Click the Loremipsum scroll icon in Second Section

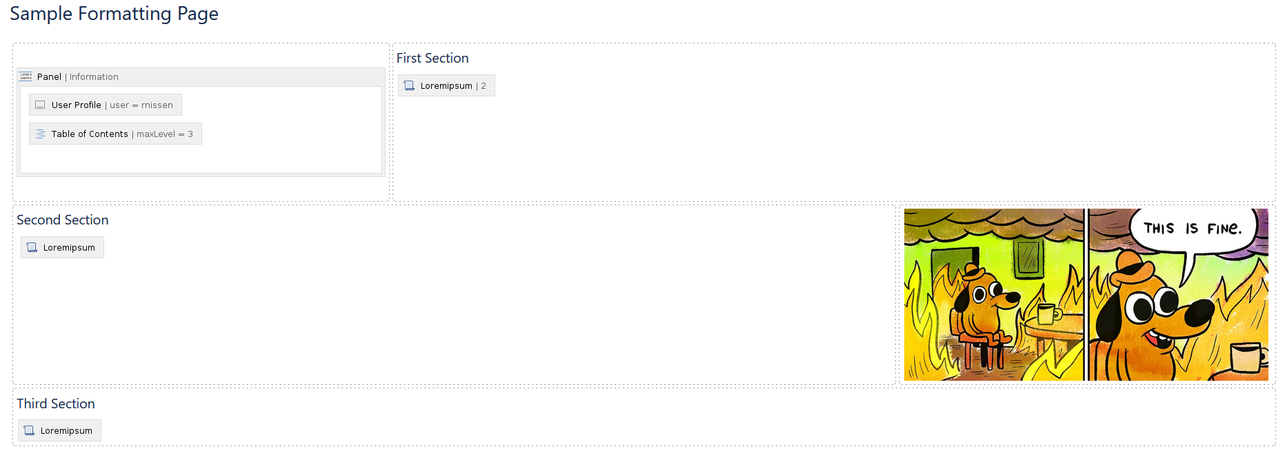pos(32,247)
